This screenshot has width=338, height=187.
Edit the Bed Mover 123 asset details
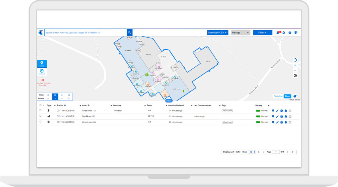coord(277,116)
